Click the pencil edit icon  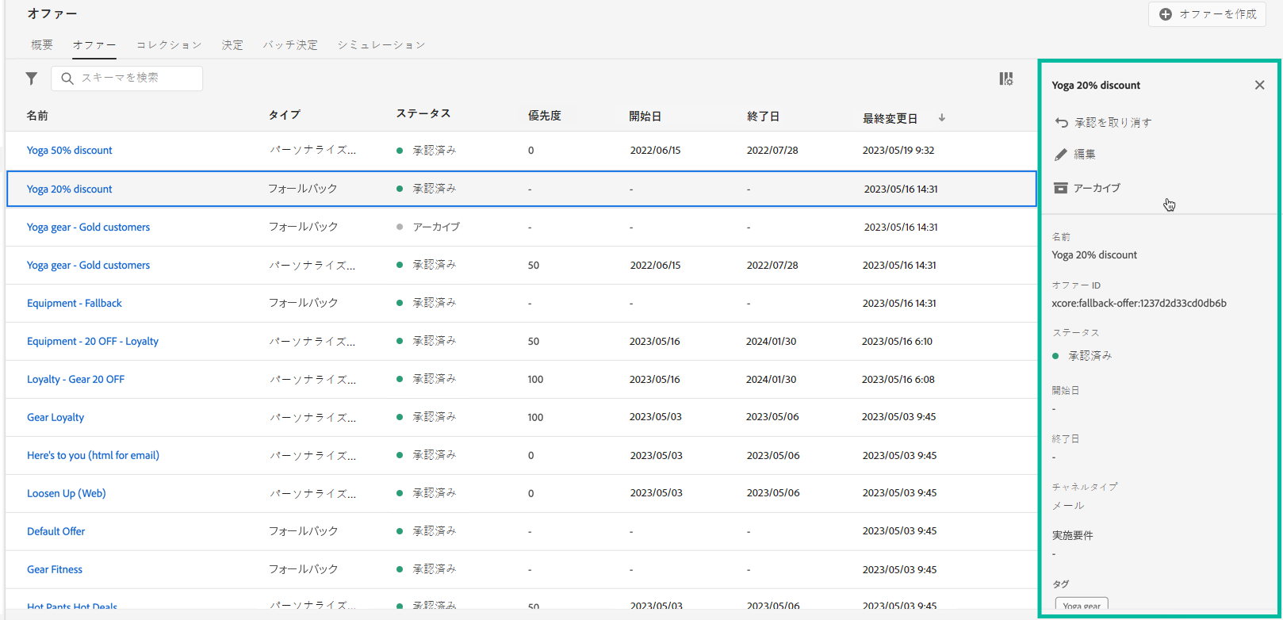coord(1061,155)
